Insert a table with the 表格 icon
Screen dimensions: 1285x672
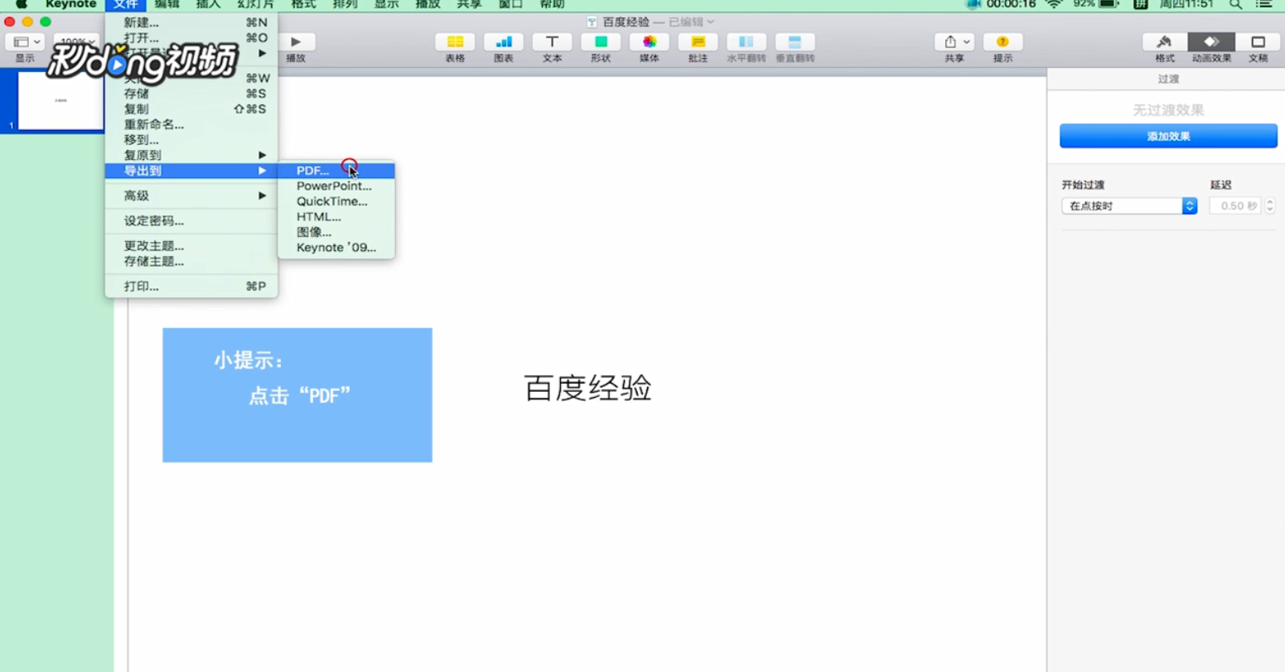point(455,41)
